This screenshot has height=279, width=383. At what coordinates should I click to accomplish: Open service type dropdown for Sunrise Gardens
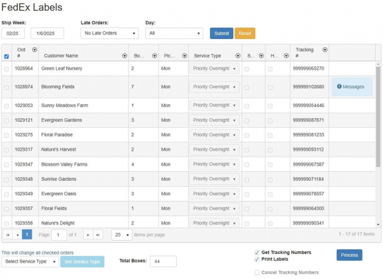214,179
